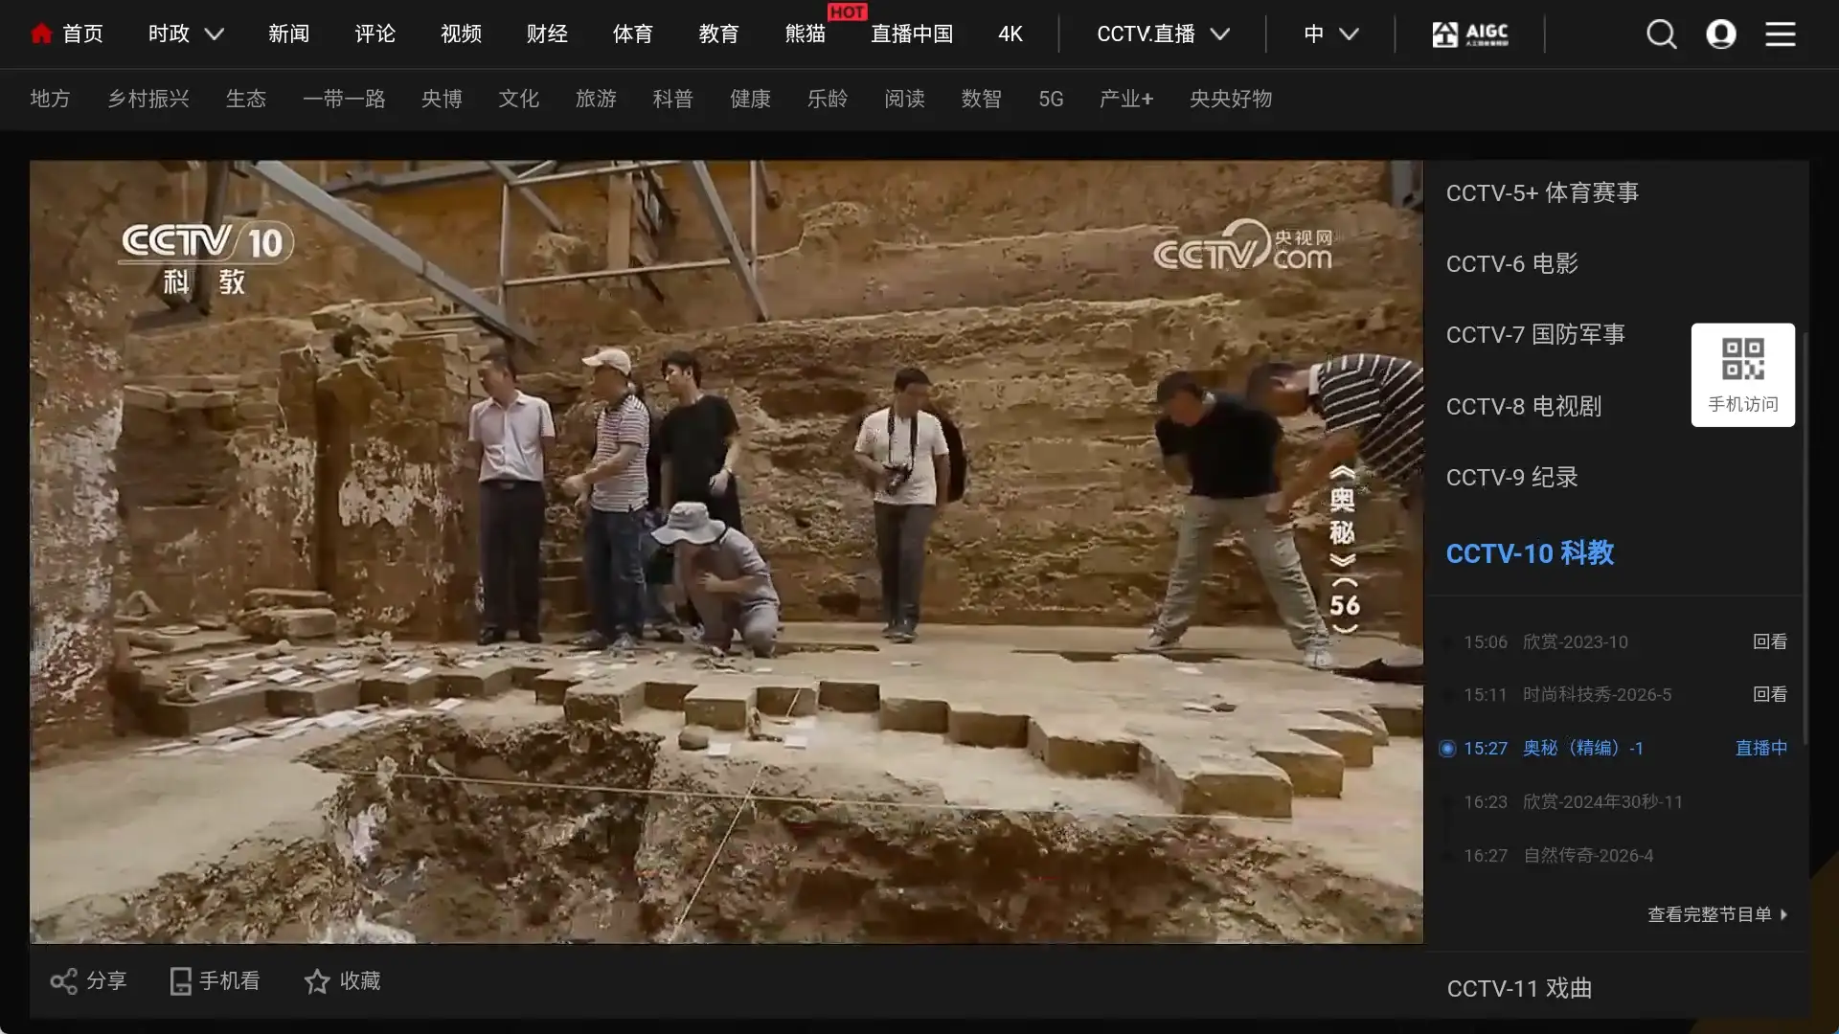Select the live 15:27 program radio marker
The image size is (1839, 1034).
coord(1447,749)
